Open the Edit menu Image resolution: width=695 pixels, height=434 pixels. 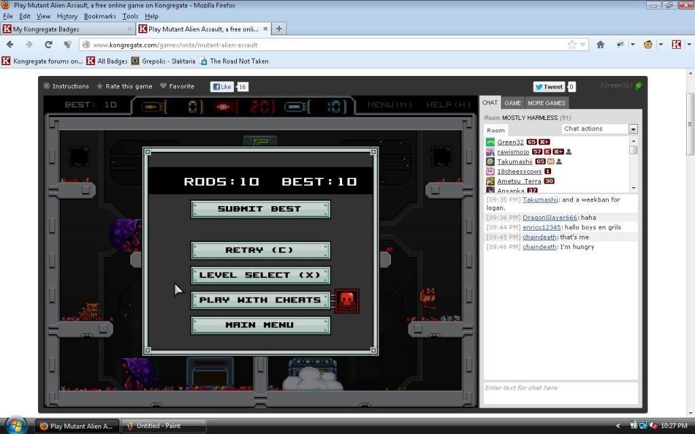(x=25, y=16)
